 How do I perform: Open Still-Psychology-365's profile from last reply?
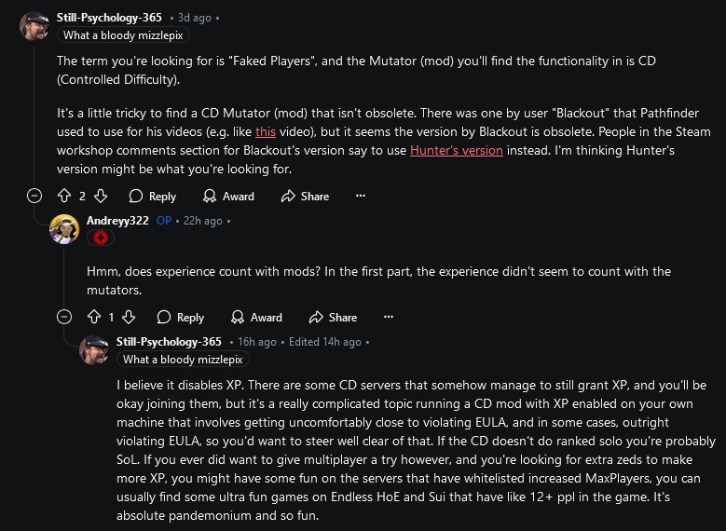(x=169, y=342)
